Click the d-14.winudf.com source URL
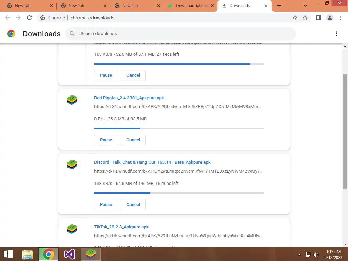The width and height of the screenshot is (348, 261). 178,171
